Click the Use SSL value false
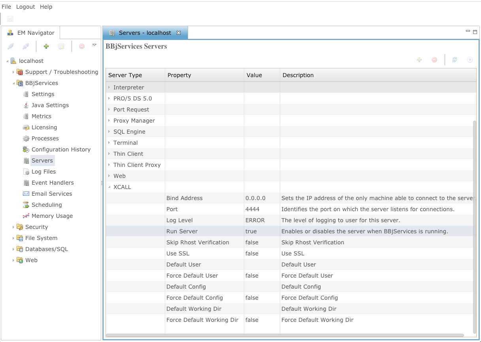 pyautogui.click(x=252, y=253)
